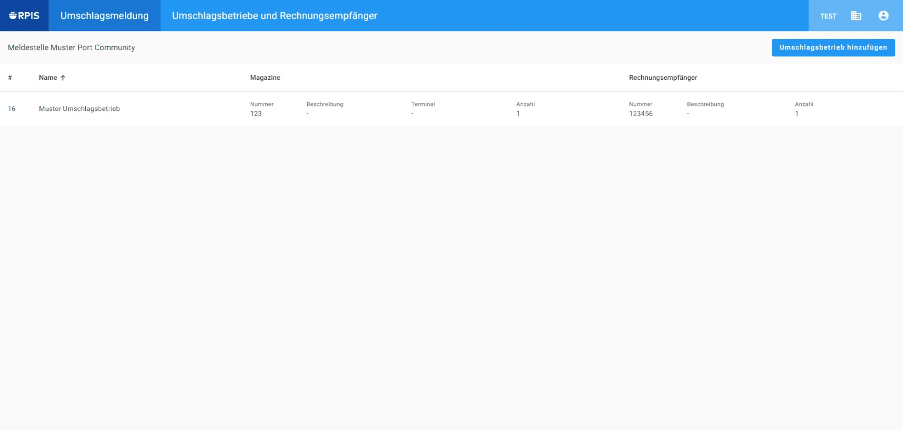The image size is (903, 431).
Task: Click the # column header
Action: tap(10, 78)
